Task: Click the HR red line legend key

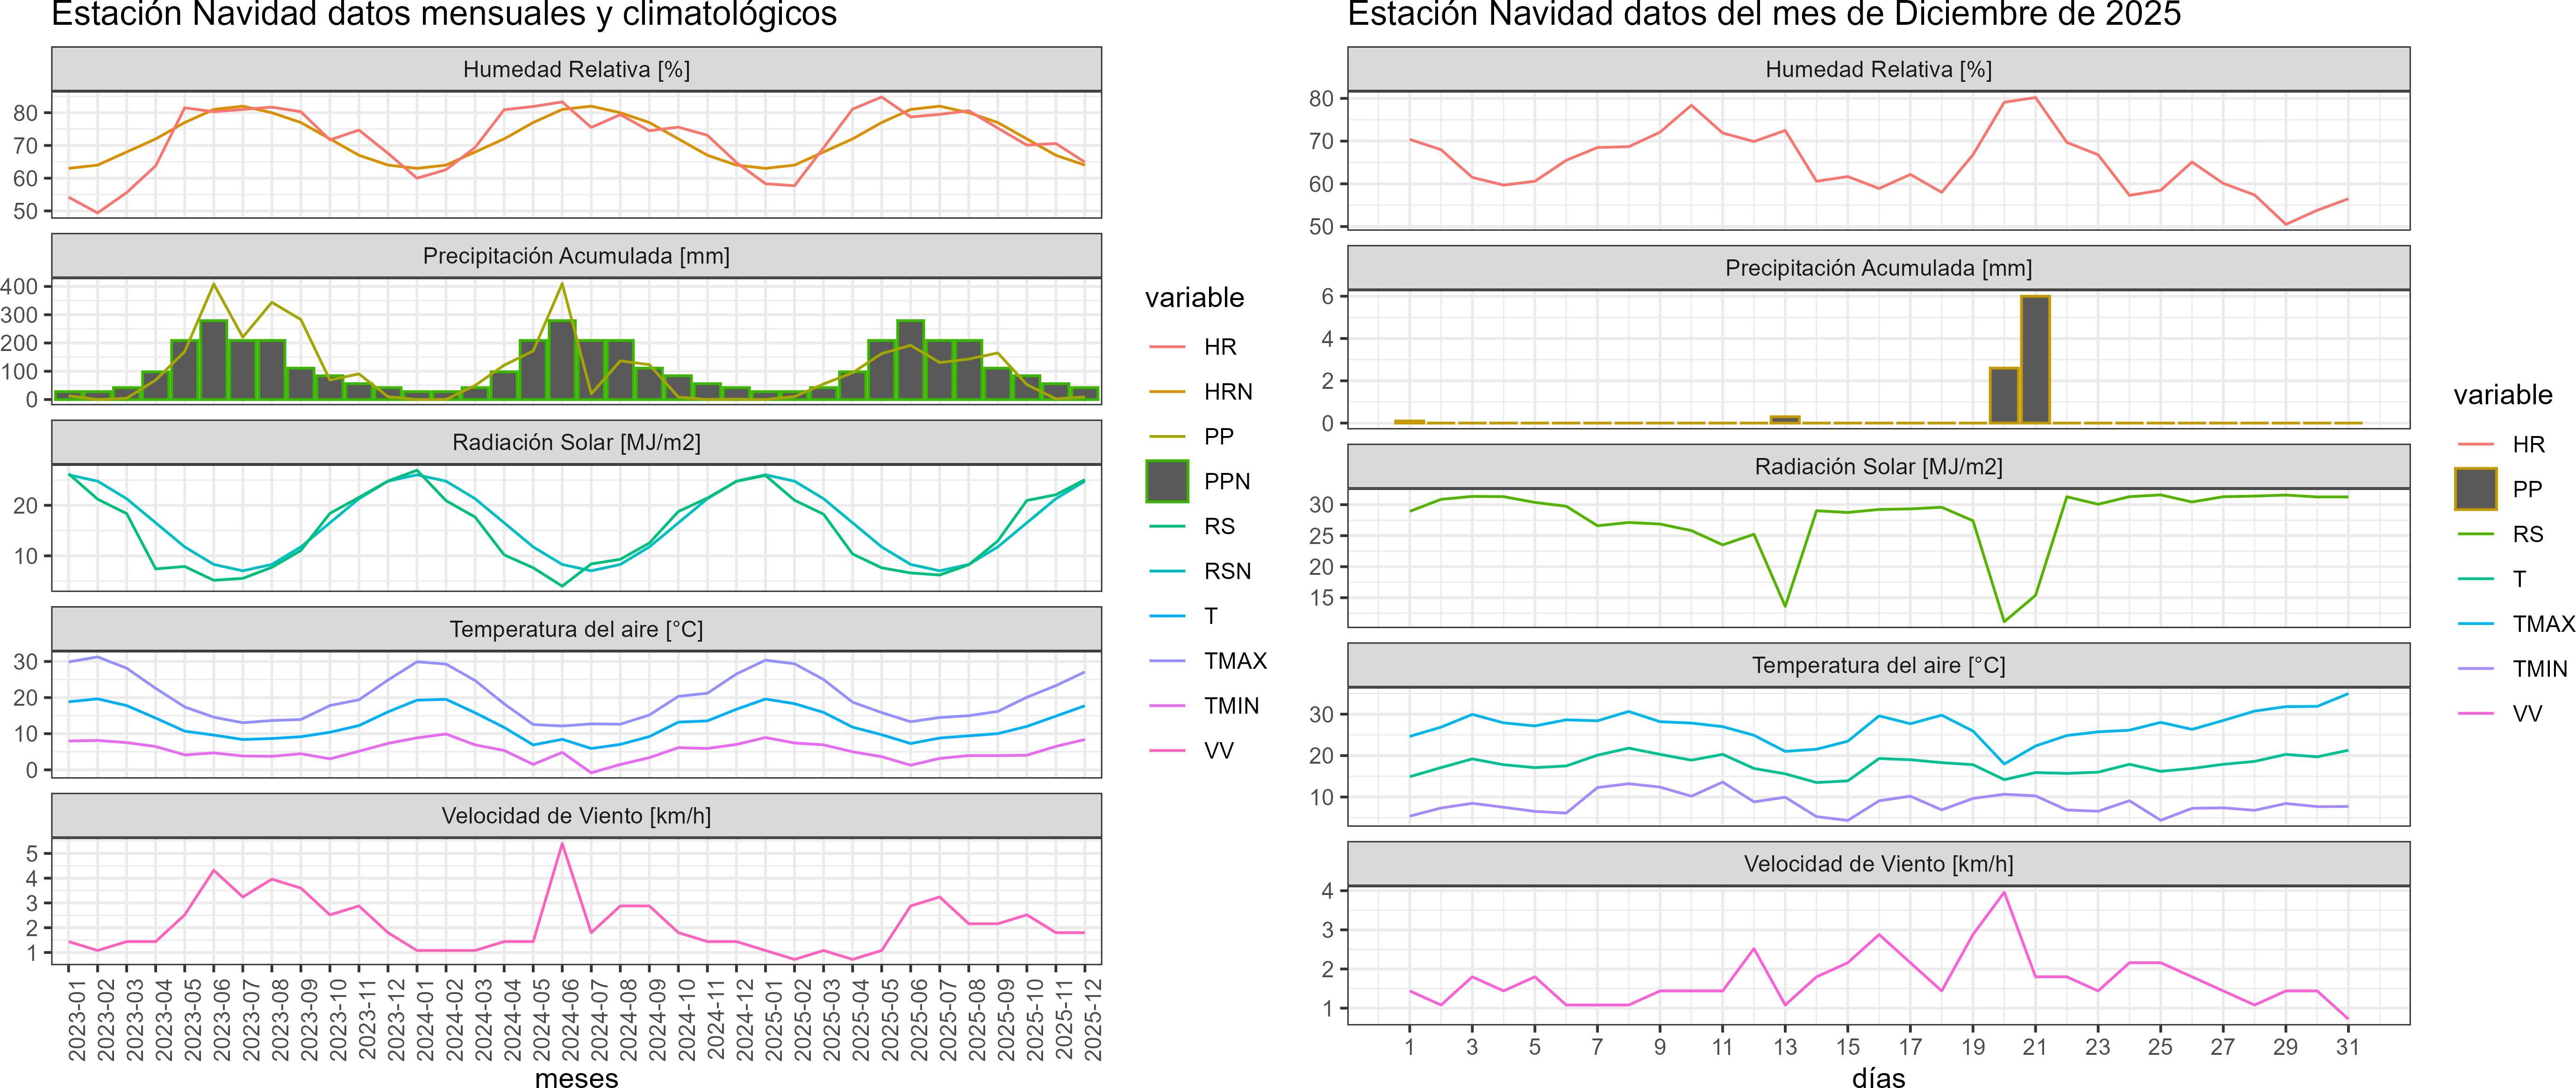Action: (x=1167, y=347)
